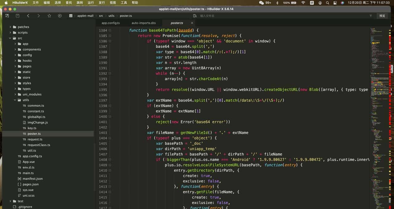
Task: Click the star bookmark icon
Action: pos(49,16)
